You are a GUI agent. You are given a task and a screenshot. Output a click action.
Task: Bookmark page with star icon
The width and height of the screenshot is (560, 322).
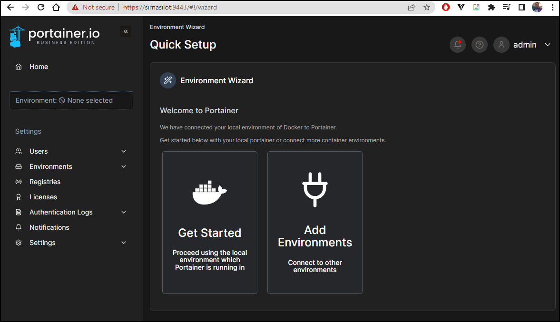click(x=427, y=7)
